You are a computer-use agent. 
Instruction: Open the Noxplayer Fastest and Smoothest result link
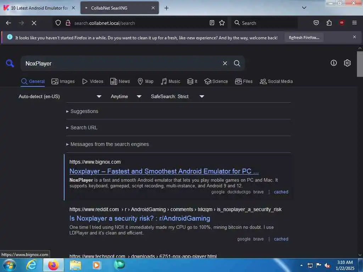[164, 171]
